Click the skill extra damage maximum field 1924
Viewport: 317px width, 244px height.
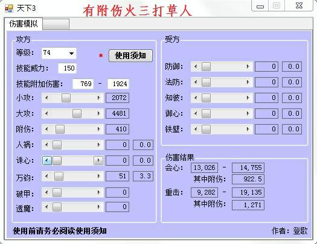118,84
